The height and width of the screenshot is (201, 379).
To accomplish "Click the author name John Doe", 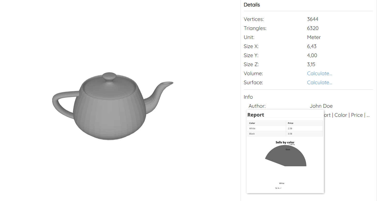I will pyautogui.click(x=321, y=106).
